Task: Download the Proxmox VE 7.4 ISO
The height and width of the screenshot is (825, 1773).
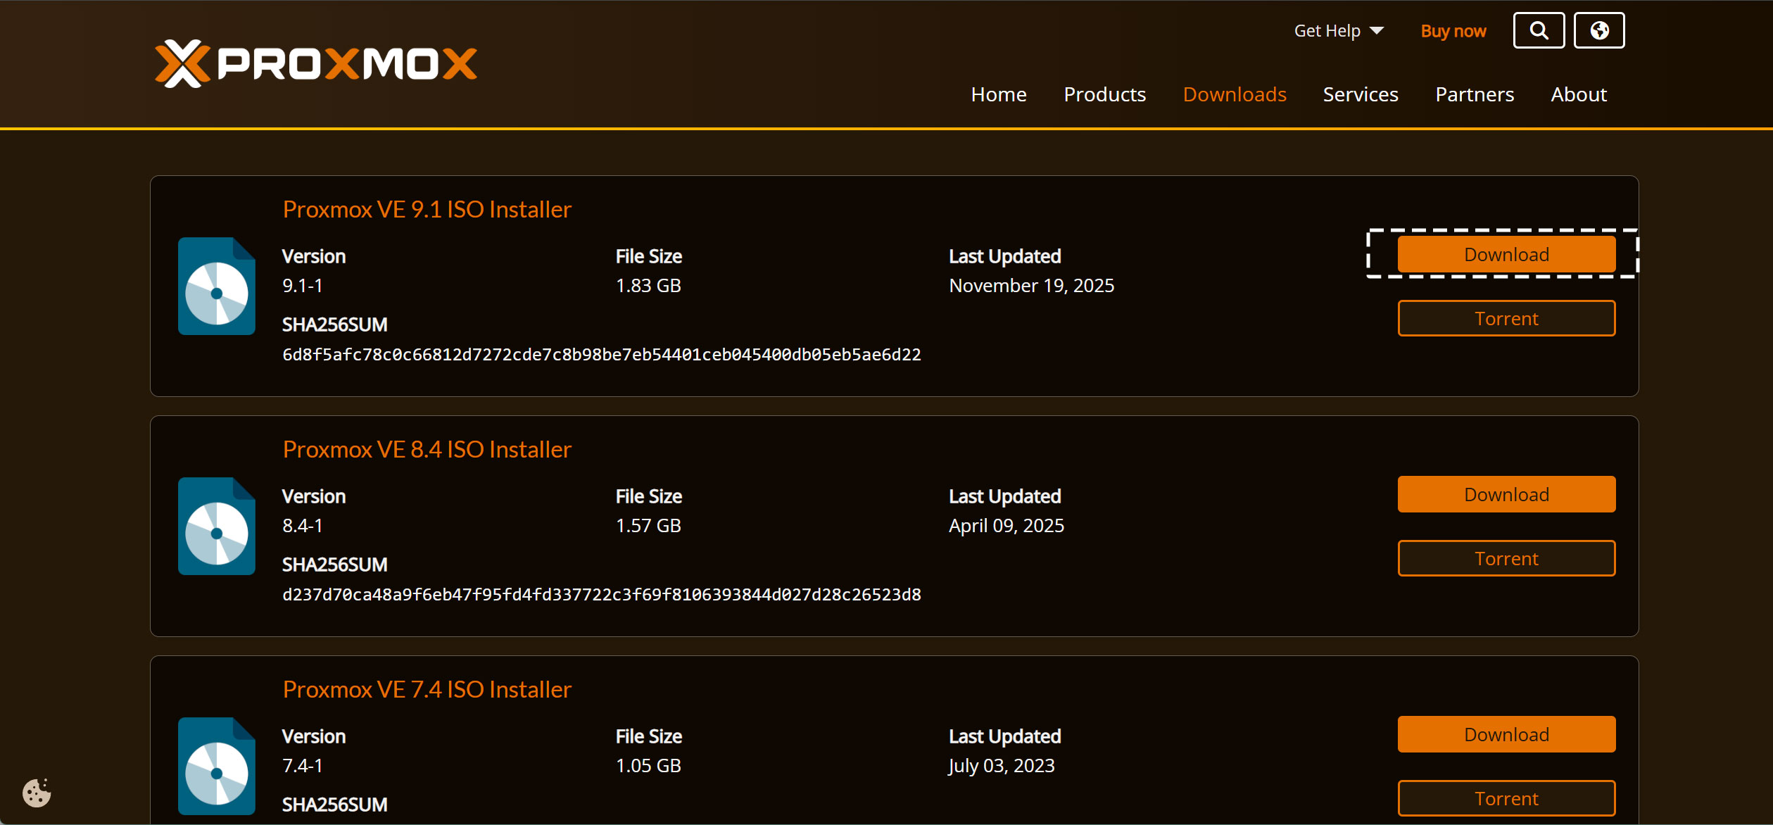Action: [x=1506, y=734]
